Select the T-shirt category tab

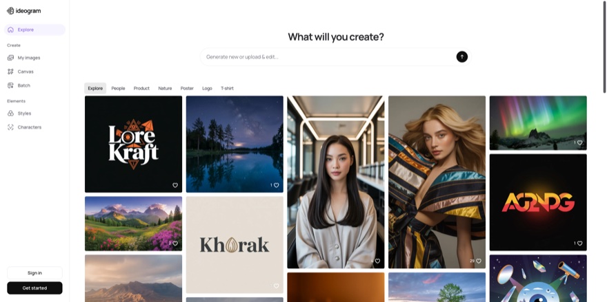(227, 89)
